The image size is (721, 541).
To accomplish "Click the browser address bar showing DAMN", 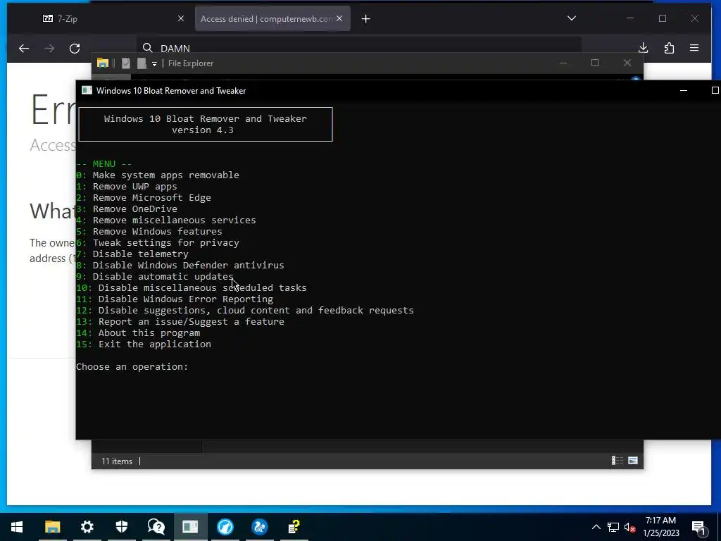I will pyautogui.click(x=358, y=49).
